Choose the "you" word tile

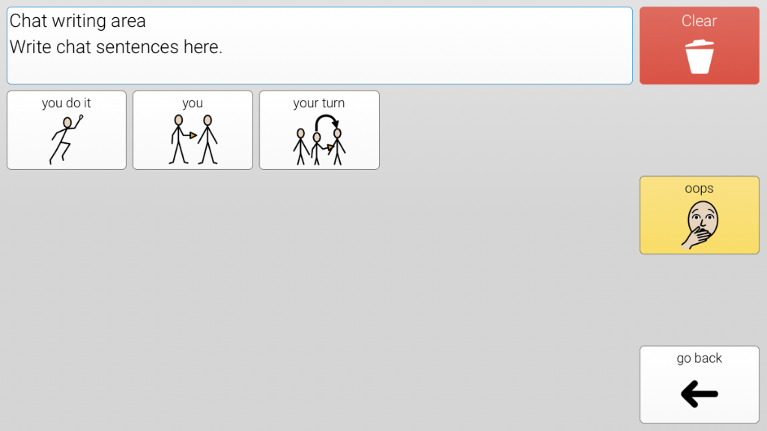(192, 130)
